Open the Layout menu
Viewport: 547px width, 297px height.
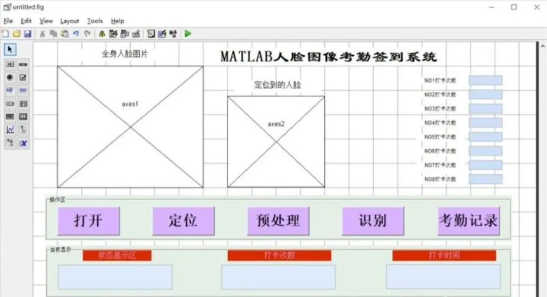pos(70,21)
